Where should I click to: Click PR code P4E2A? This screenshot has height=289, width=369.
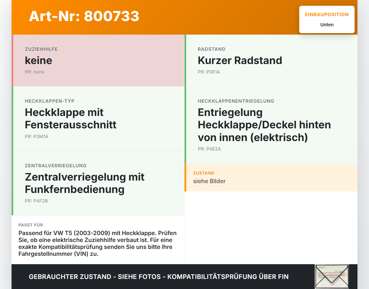coord(209,149)
